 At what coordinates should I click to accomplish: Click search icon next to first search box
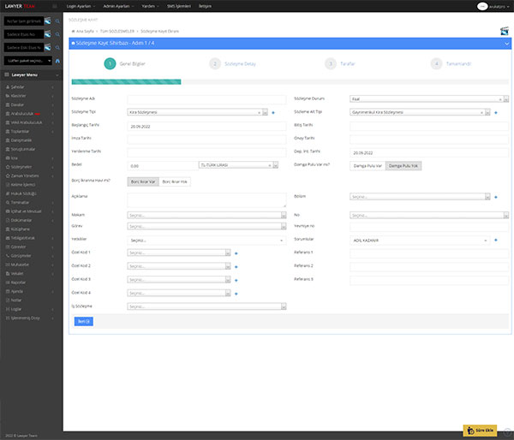tap(57, 21)
